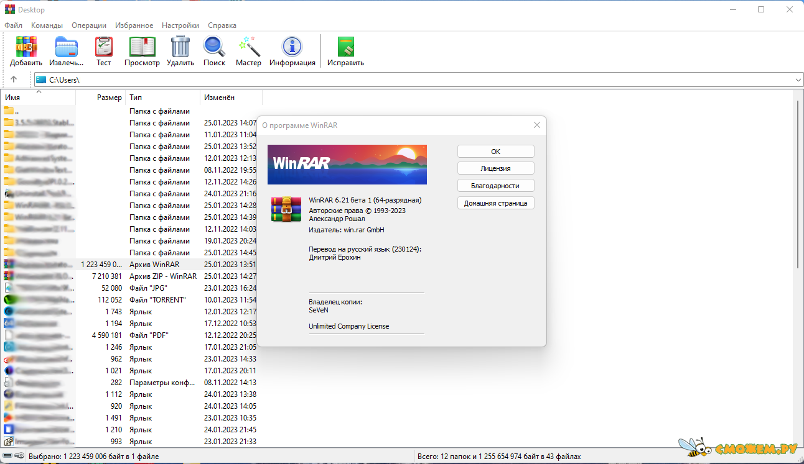Screen dimensions: 804x464
Task: Click the size value 4 590 181
Action: tap(107, 335)
